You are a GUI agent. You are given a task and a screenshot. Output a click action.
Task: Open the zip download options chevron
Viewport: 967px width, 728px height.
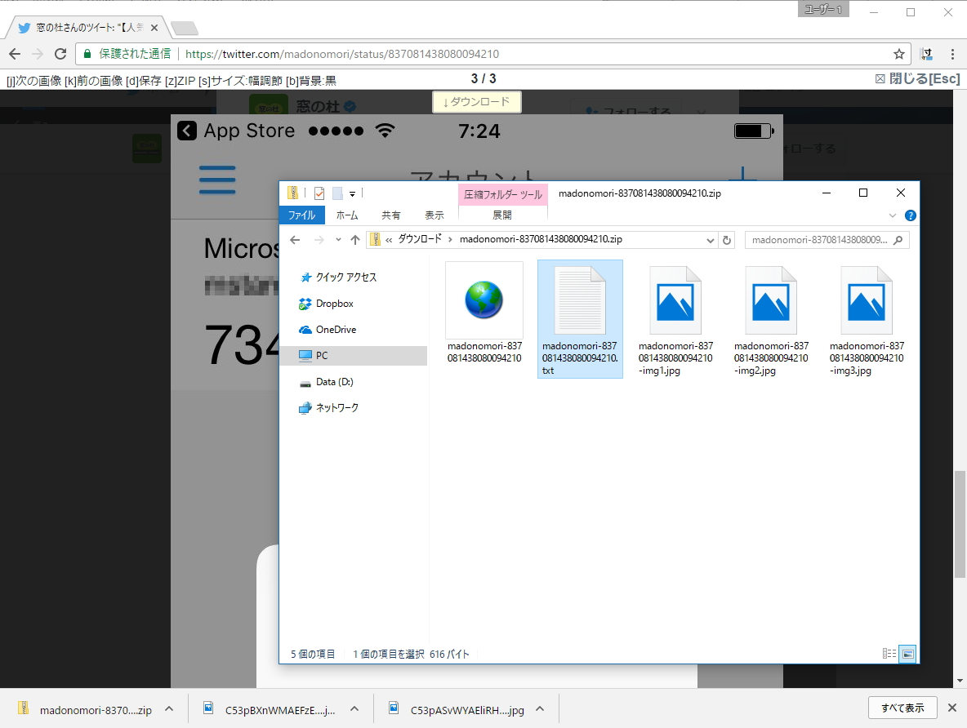point(169,709)
